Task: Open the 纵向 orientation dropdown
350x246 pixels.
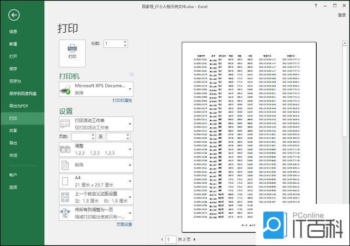Action: 96,165
